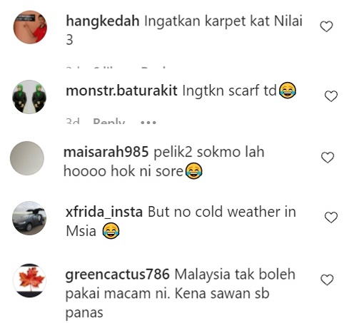The width and height of the screenshot is (344, 323).
Task: Open xfrida_insta's car profile photo
Action: point(29,218)
